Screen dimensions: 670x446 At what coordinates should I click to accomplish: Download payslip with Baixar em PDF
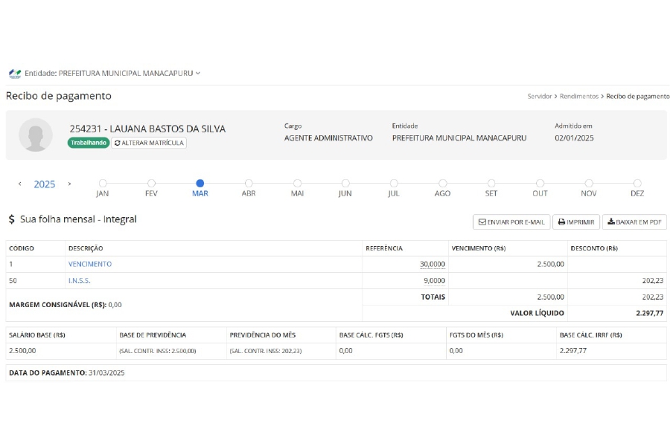[634, 222]
